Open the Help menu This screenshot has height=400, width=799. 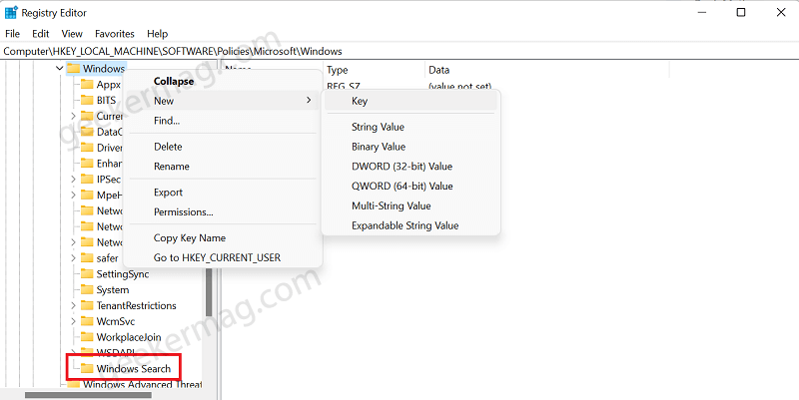pyautogui.click(x=157, y=34)
